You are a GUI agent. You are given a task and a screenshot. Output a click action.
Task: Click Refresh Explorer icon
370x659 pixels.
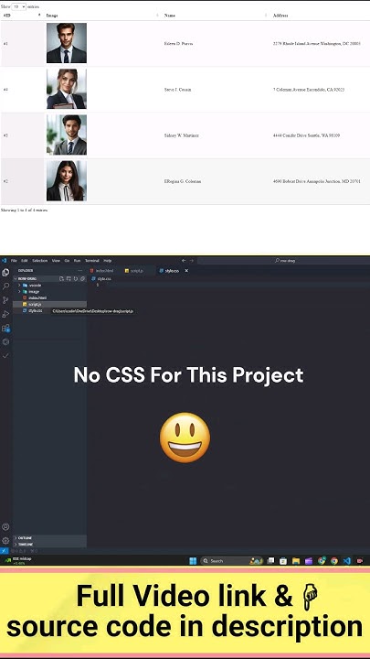pos(76,278)
